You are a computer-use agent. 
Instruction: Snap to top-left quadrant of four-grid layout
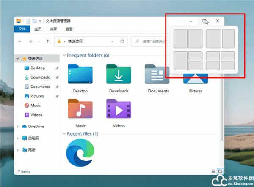[213, 56]
